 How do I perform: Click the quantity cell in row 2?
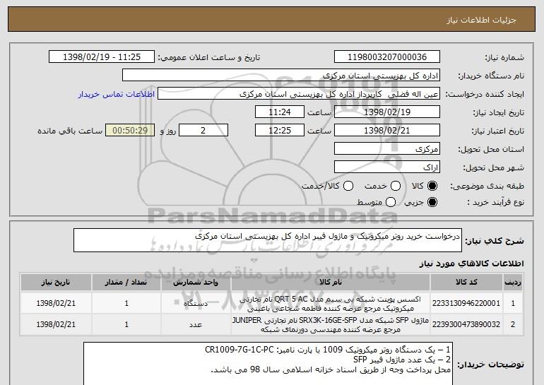(126, 325)
